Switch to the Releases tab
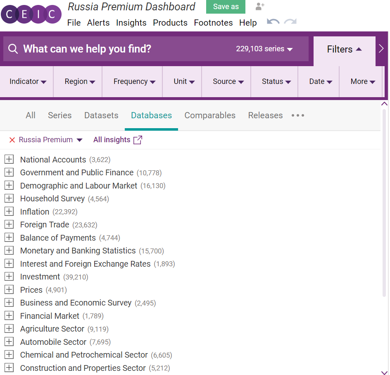Screen dimensions: 390x375 pos(265,115)
